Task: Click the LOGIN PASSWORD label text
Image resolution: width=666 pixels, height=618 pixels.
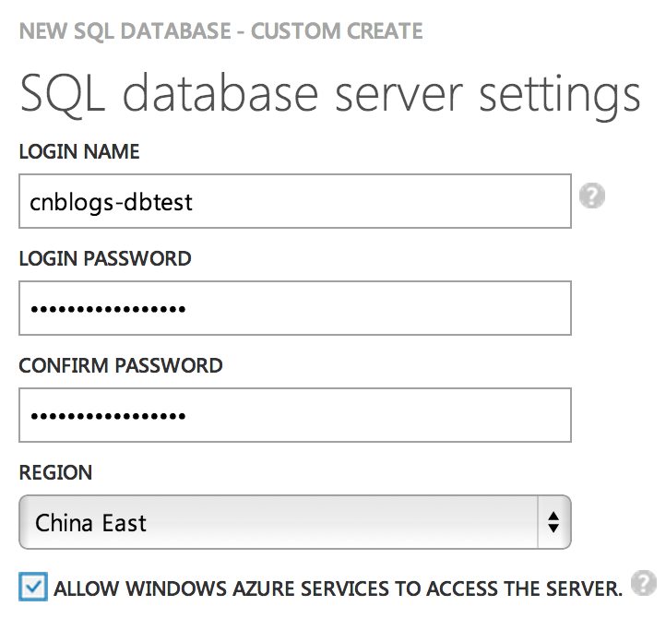Action: (x=105, y=259)
